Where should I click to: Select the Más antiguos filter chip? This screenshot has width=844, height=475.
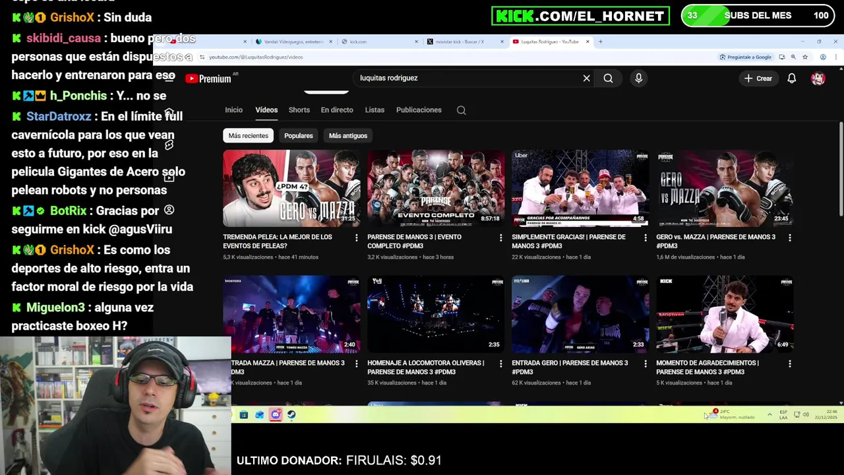(x=348, y=136)
